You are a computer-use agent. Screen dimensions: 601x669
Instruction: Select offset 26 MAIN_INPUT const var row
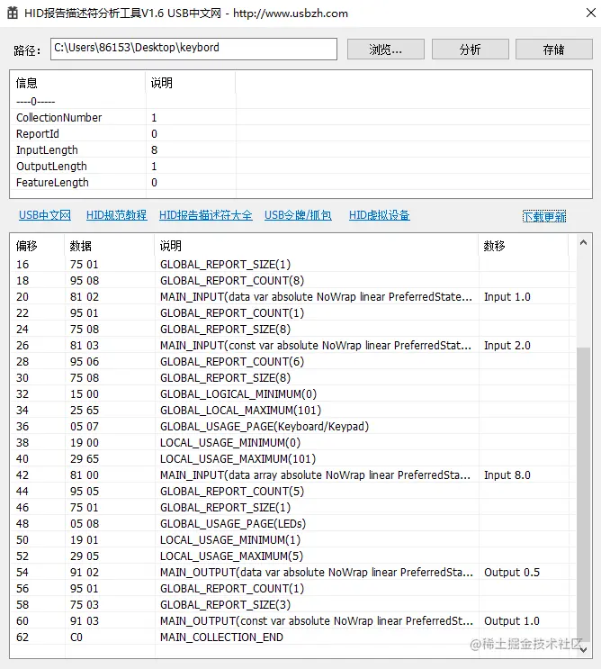(293, 345)
